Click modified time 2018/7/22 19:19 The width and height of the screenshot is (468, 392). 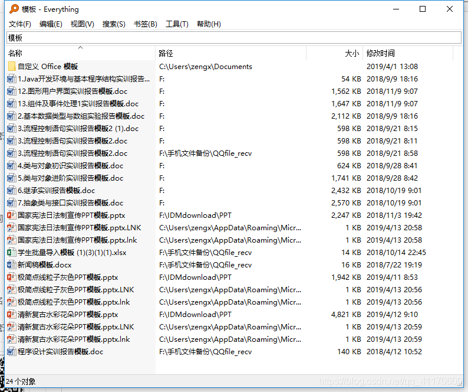(x=394, y=265)
